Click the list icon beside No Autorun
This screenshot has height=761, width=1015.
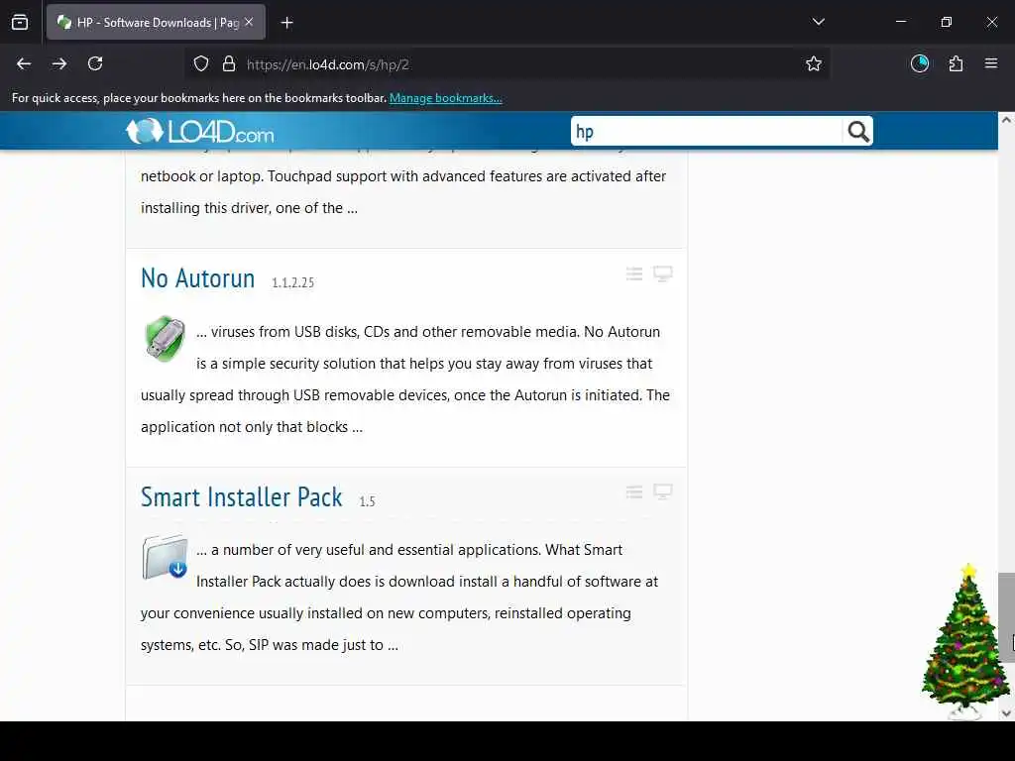click(634, 273)
